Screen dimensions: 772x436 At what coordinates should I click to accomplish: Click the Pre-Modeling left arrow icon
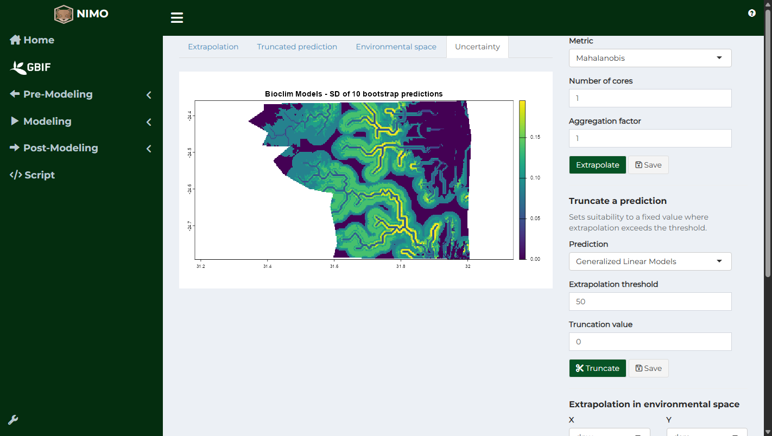pos(15,94)
